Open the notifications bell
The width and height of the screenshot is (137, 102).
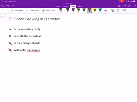coord(119,6)
